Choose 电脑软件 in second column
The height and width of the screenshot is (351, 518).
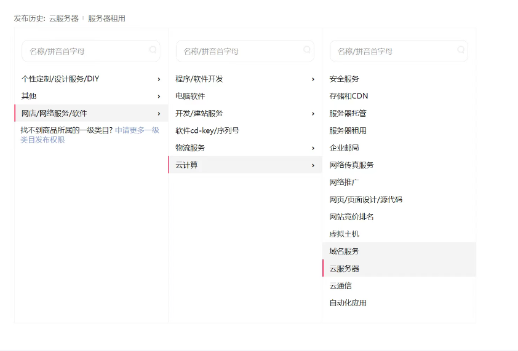point(190,97)
